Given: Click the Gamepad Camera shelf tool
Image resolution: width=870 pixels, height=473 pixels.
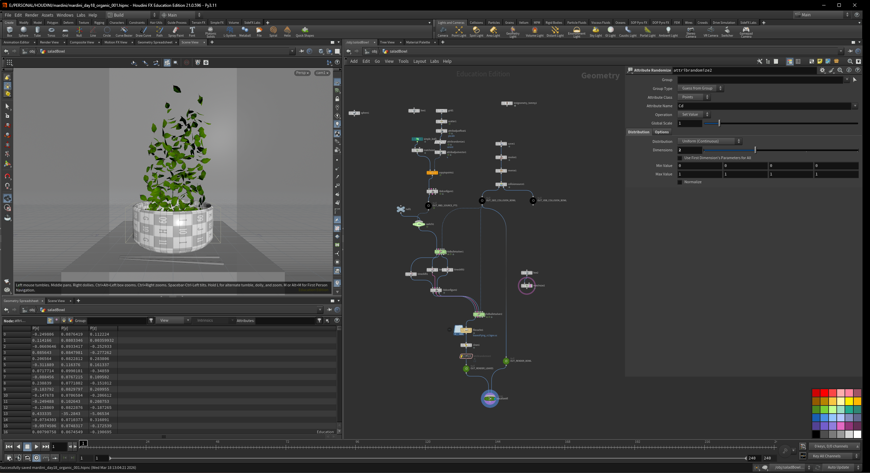Looking at the screenshot, I should click(746, 32).
